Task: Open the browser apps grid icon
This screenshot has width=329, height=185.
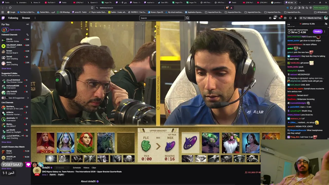Action: pyautogui.click(x=3, y=12)
